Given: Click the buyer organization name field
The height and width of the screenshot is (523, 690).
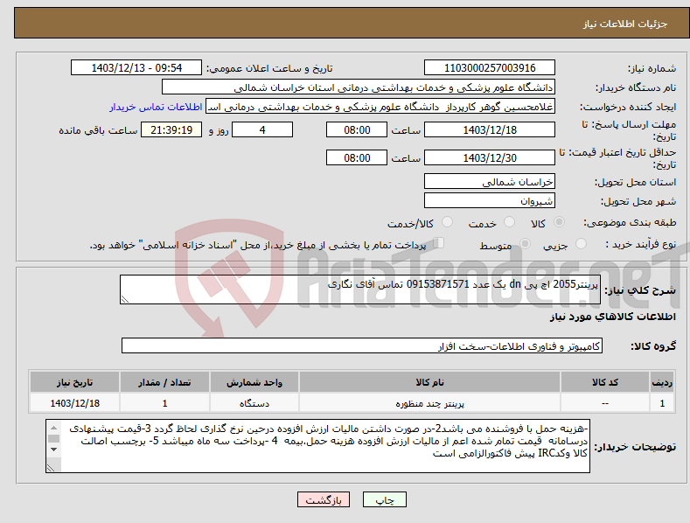Looking at the screenshot, I should point(359,87).
